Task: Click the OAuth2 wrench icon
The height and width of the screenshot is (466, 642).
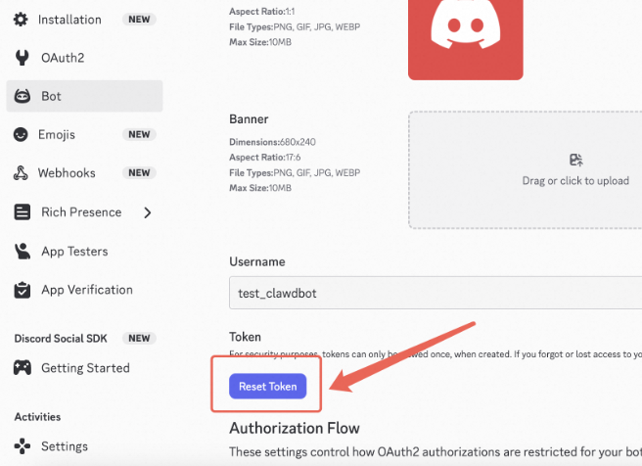Action: tap(23, 58)
